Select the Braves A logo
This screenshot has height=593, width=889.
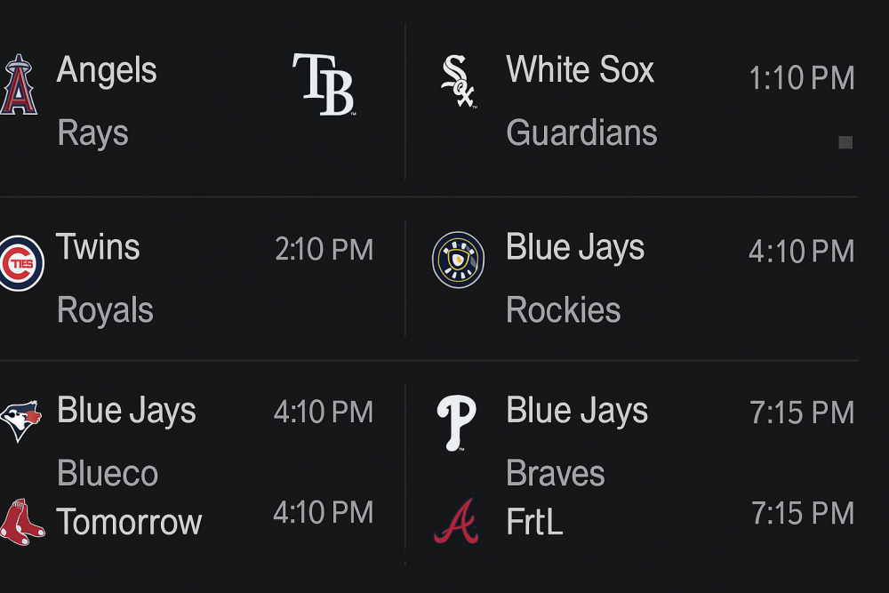pos(456,523)
